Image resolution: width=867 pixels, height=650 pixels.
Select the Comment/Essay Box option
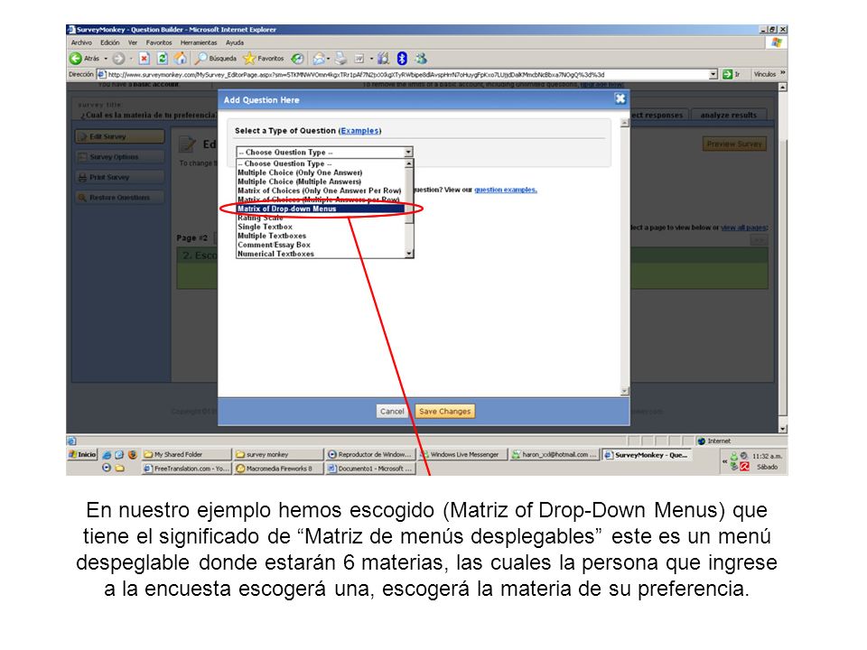click(x=274, y=245)
